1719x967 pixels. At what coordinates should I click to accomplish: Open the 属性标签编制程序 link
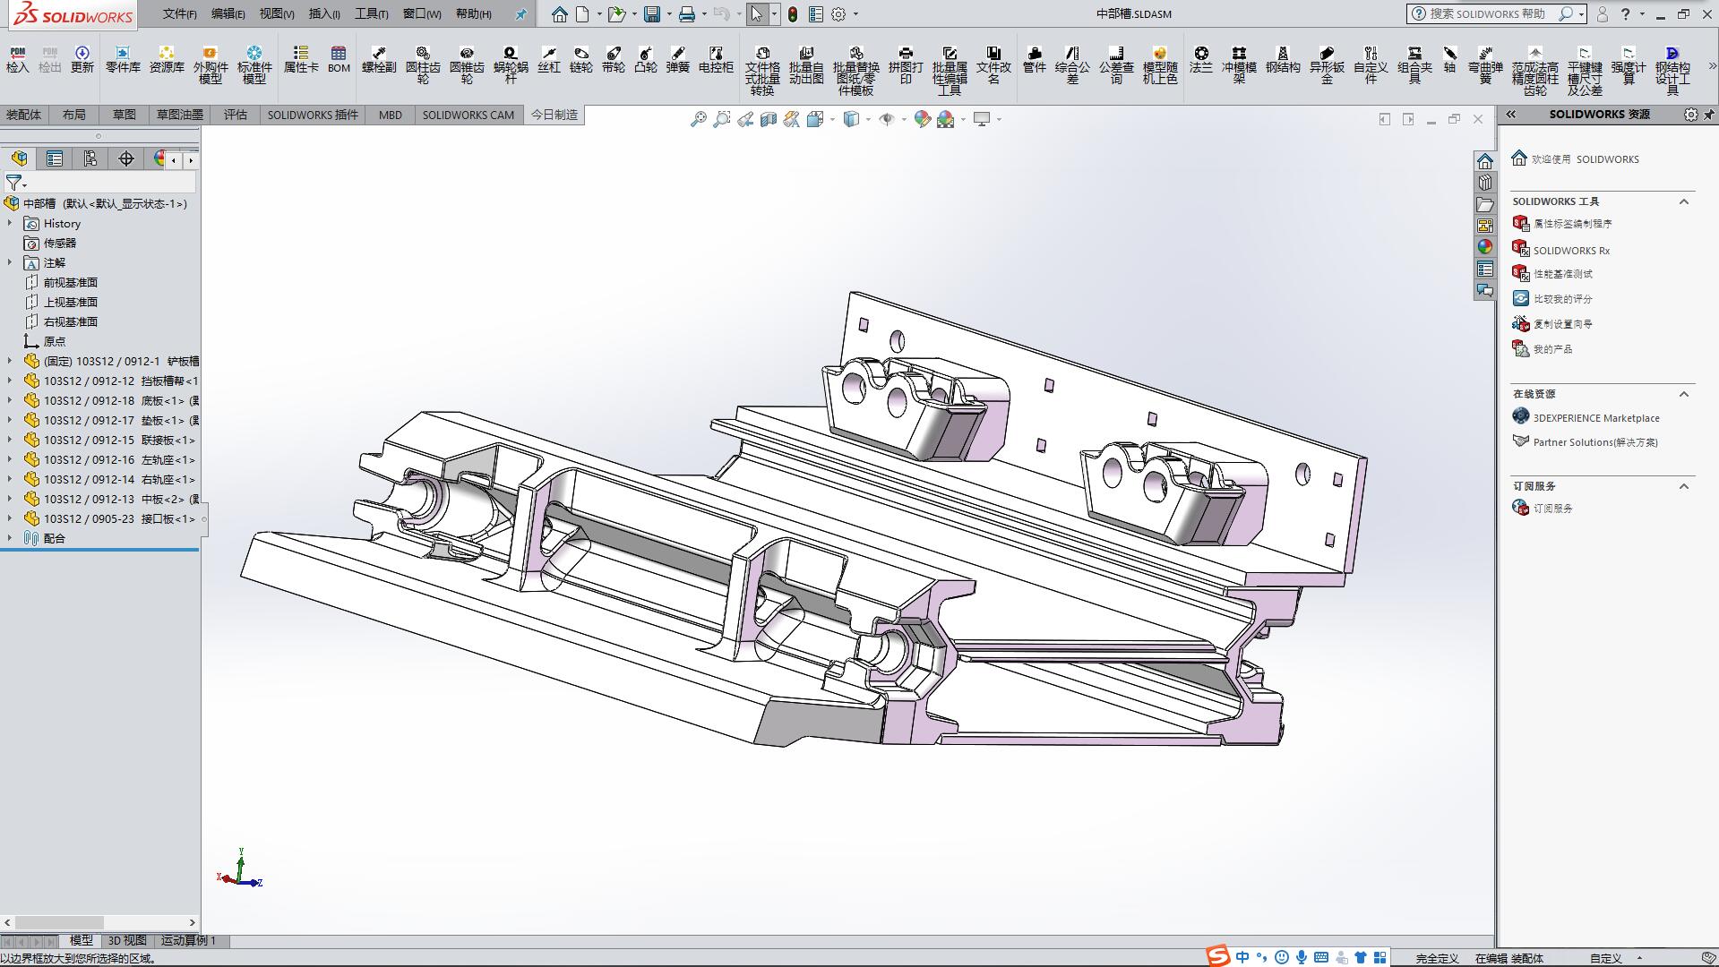tap(1573, 224)
